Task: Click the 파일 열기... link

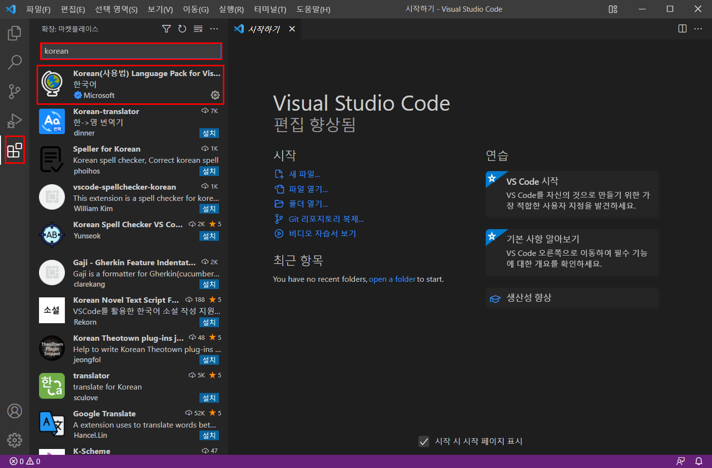Action: (x=308, y=189)
